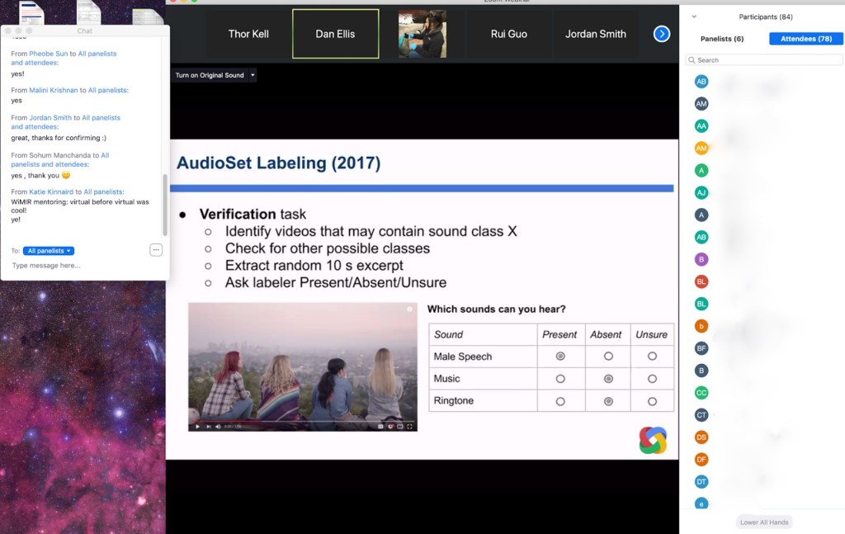Click Lower All Hands button
This screenshot has width=845, height=534.
[x=763, y=522]
